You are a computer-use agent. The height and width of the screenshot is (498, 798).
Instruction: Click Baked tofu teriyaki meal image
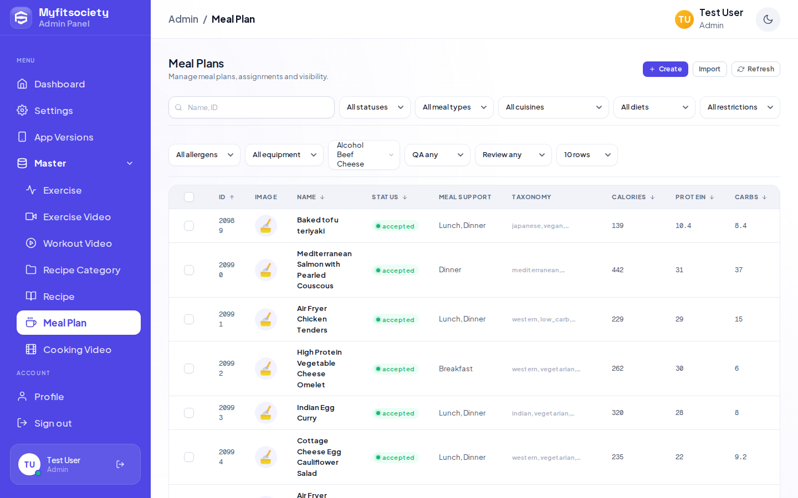(x=266, y=226)
